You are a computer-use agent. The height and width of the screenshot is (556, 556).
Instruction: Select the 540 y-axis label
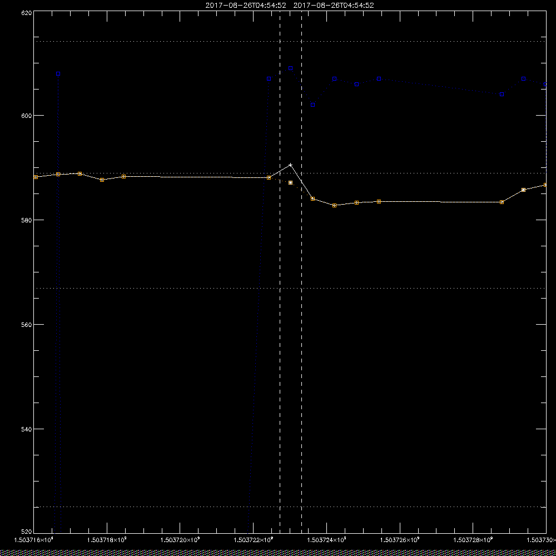point(27,429)
